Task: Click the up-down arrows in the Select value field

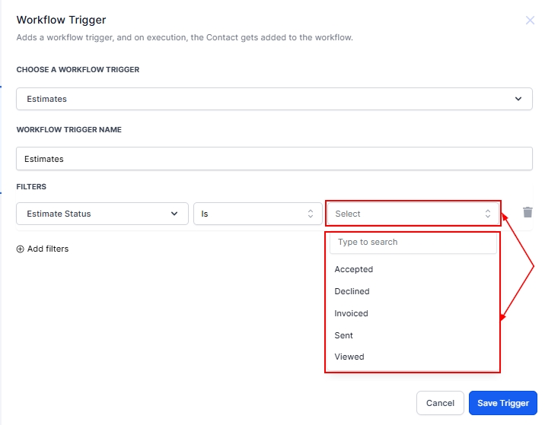Action: [x=488, y=214]
